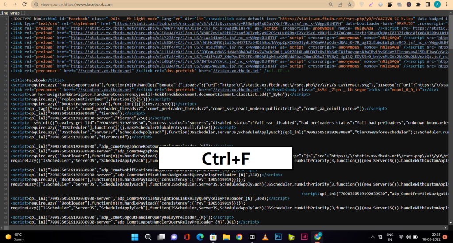
Task: Open the //scontent.xx.fbcdn.net preconnect link on line 12
Action: (x=104, y=71)
